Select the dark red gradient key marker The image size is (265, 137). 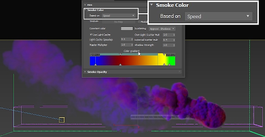pos(120,64)
